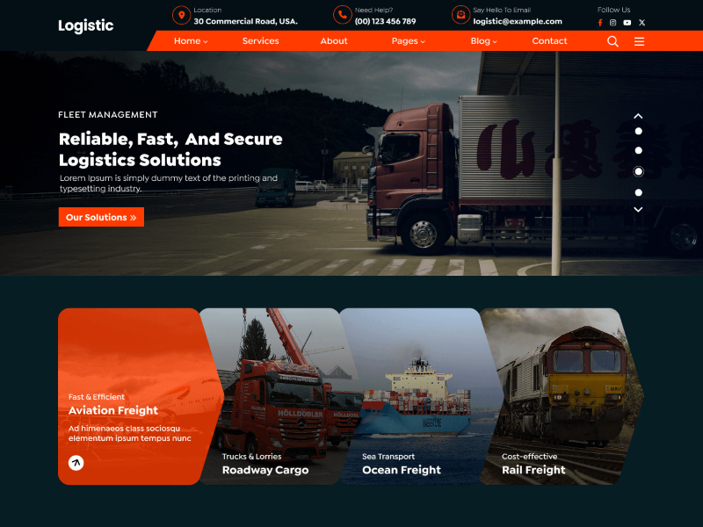The width and height of the screenshot is (703, 527).
Task: Select the last slide indicator dot
Action: [637, 194]
